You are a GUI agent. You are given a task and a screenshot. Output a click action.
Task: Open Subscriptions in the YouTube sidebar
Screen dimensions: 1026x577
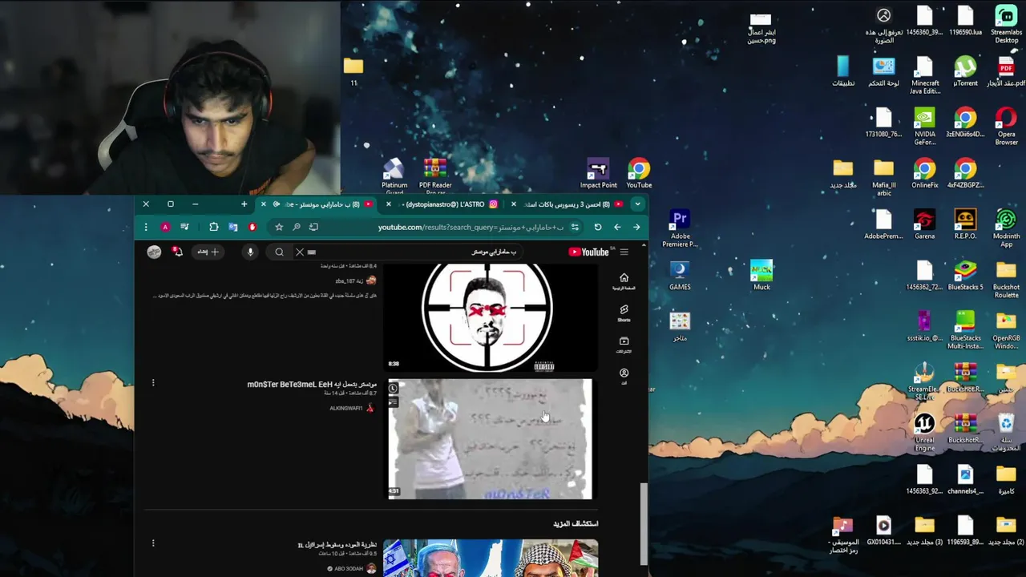pos(624,345)
